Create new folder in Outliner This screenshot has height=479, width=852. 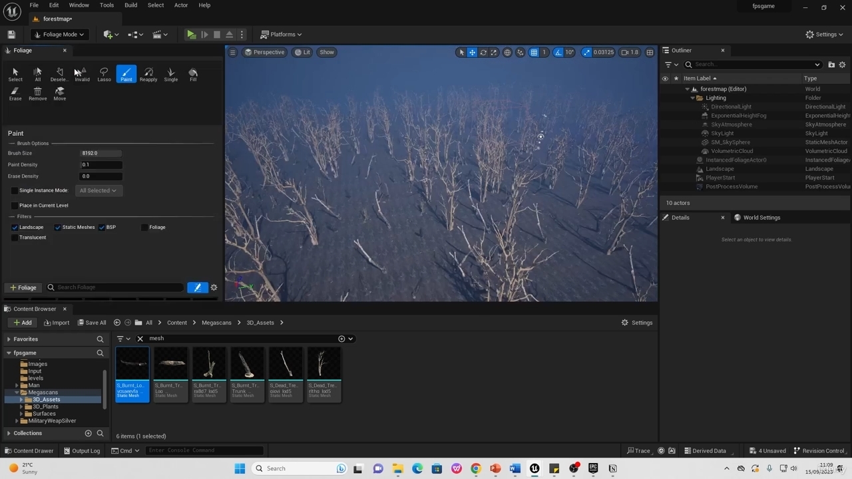(x=831, y=65)
